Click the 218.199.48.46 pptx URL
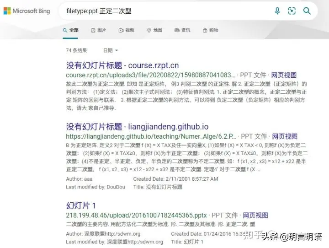This screenshot has width=329, height=248. click(x=136, y=215)
